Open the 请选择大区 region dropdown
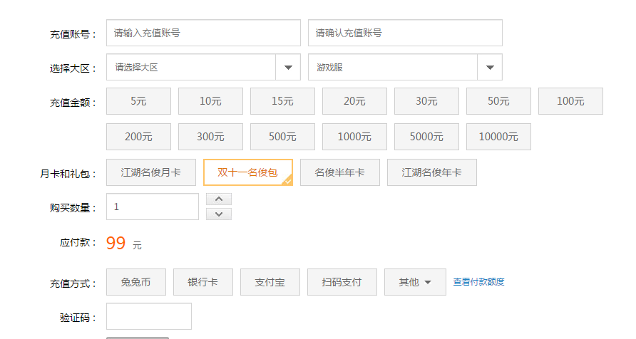The width and height of the screenshot is (636, 339). coord(203,67)
